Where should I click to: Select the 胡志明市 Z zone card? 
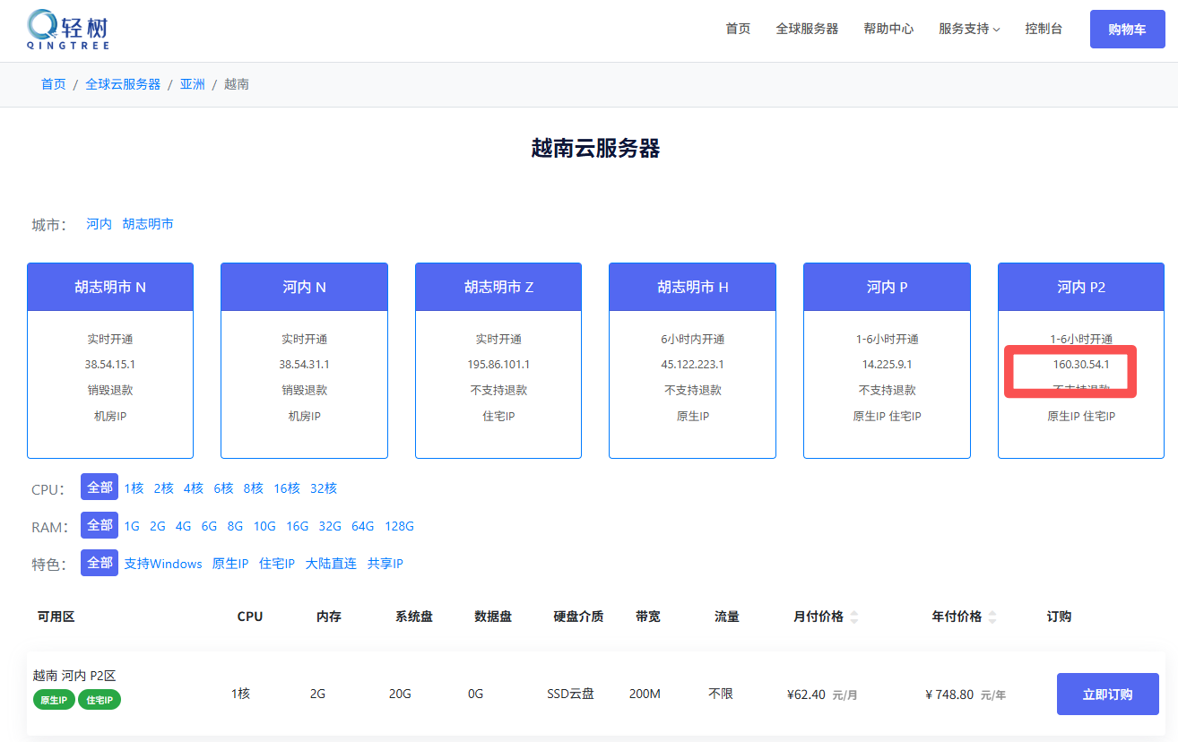pos(498,287)
